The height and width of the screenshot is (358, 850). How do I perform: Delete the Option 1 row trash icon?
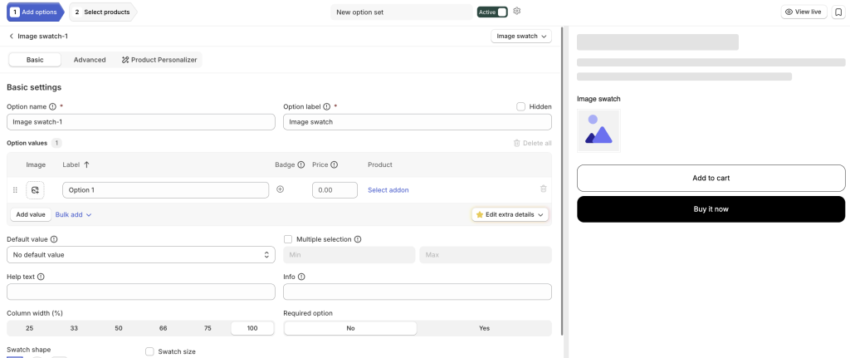point(543,189)
